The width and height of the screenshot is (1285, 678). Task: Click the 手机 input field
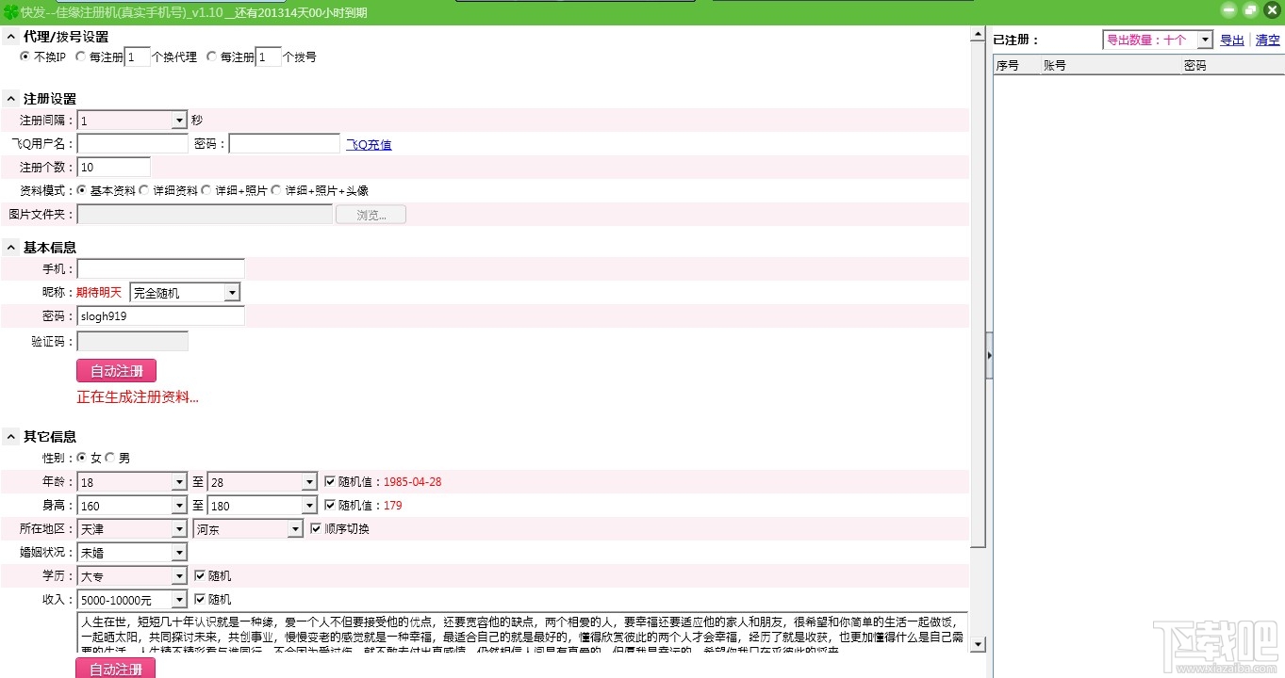[160, 269]
